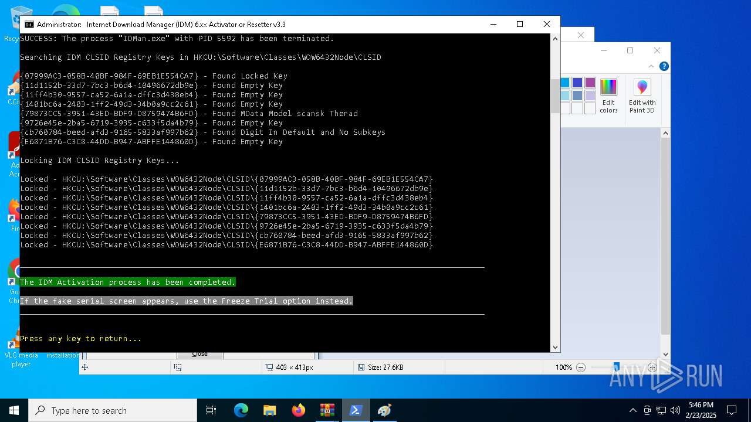The height and width of the screenshot is (422, 751).
Task: Open WinRAR from the taskbar
Action: pyautogui.click(x=327, y=410)
